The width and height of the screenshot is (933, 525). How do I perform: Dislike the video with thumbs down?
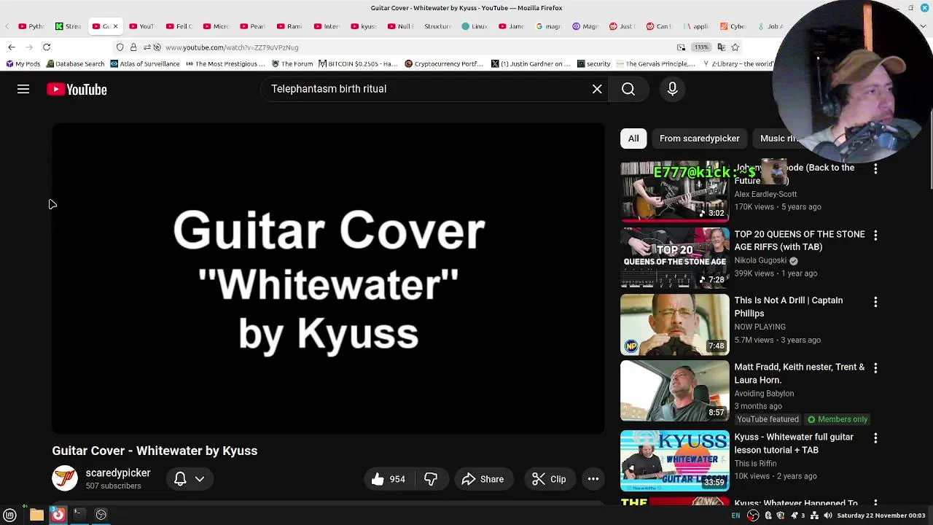pos(431,479)
